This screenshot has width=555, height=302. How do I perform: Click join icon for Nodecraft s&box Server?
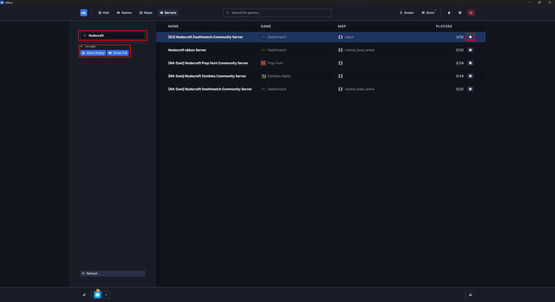pos(471,50)
